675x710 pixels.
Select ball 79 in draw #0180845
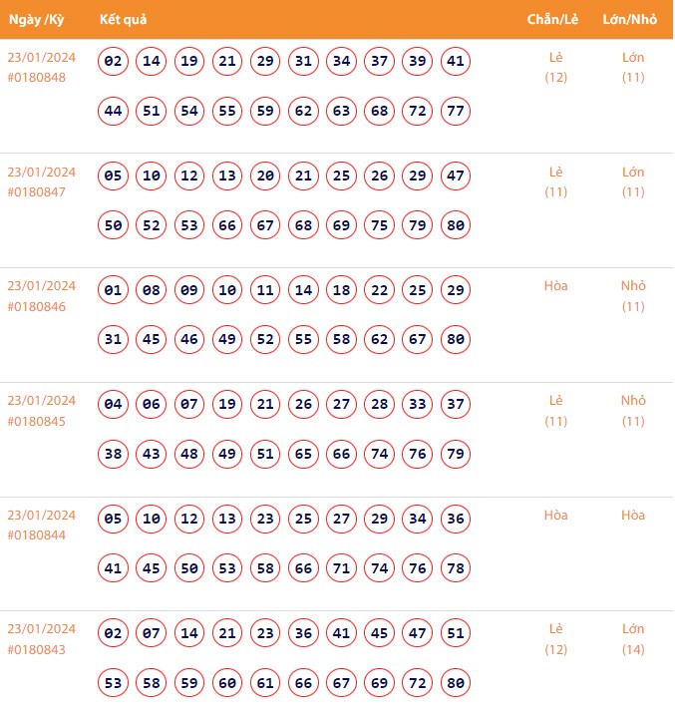click(x=456, y=454)
